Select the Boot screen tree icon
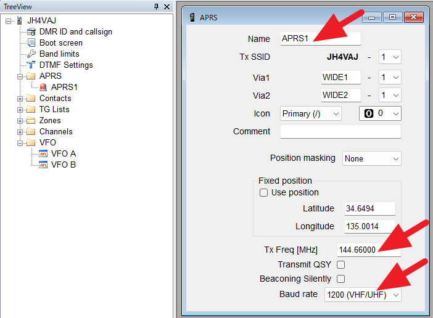This screenshot has width=433, height=318. pos(31,43)
